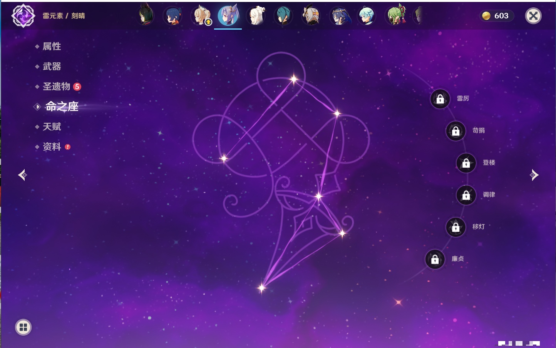Open the 武器 weapon tab
Viewport: 556px width, 348px height.
point(52,67)
